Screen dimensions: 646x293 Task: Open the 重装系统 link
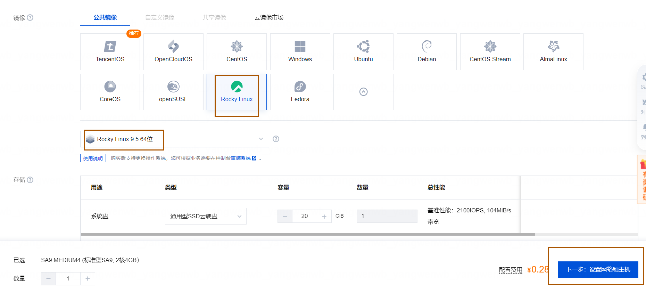pyautogui.click(x=243, y=158)
